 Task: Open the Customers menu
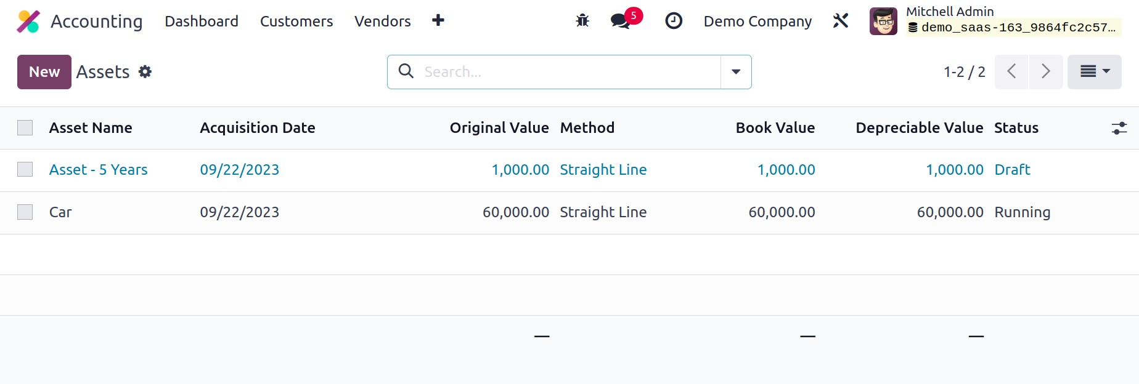(296, 22)
